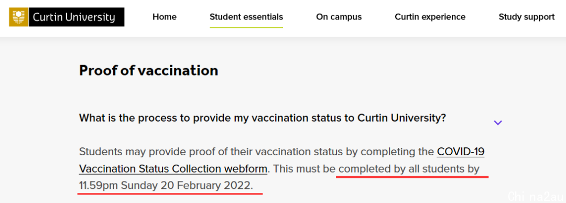
Task: Select the Student essentials menu item
Action: tap(246, 17)
